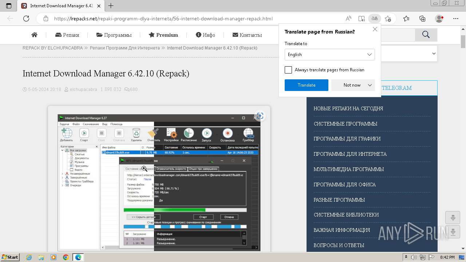The image size is (466, 262).
Task: Open the browser profile avatar
Action: 439,19
